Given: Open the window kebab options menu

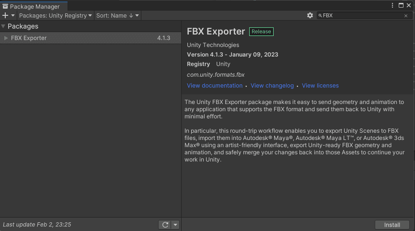Looking at the screenshot, I should 393,5.
